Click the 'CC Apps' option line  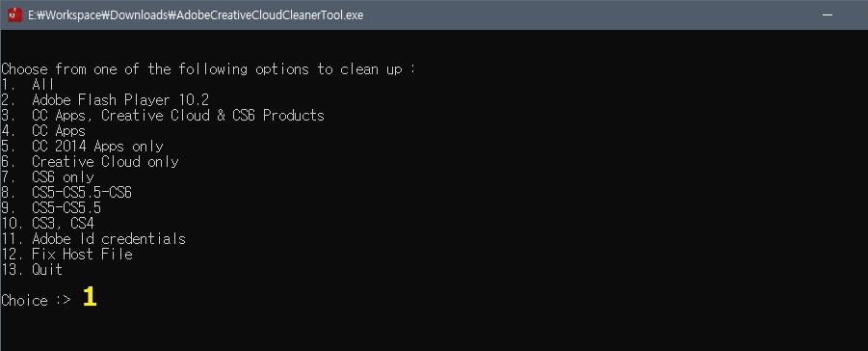pos(43,131)
